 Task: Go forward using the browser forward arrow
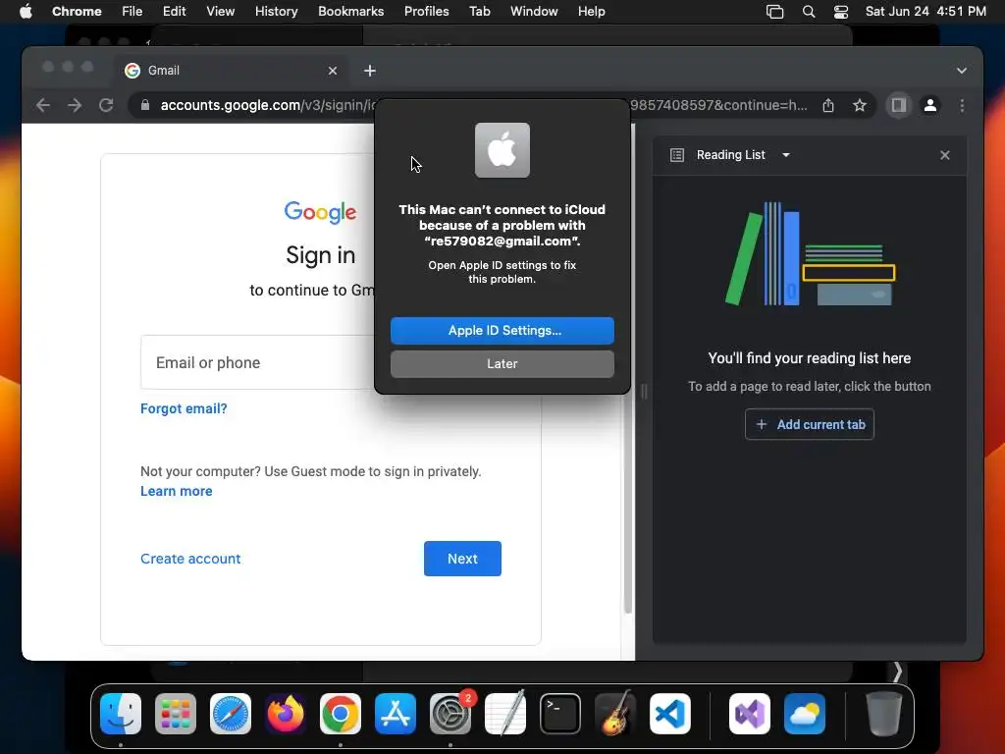click(x=75, y=105)
